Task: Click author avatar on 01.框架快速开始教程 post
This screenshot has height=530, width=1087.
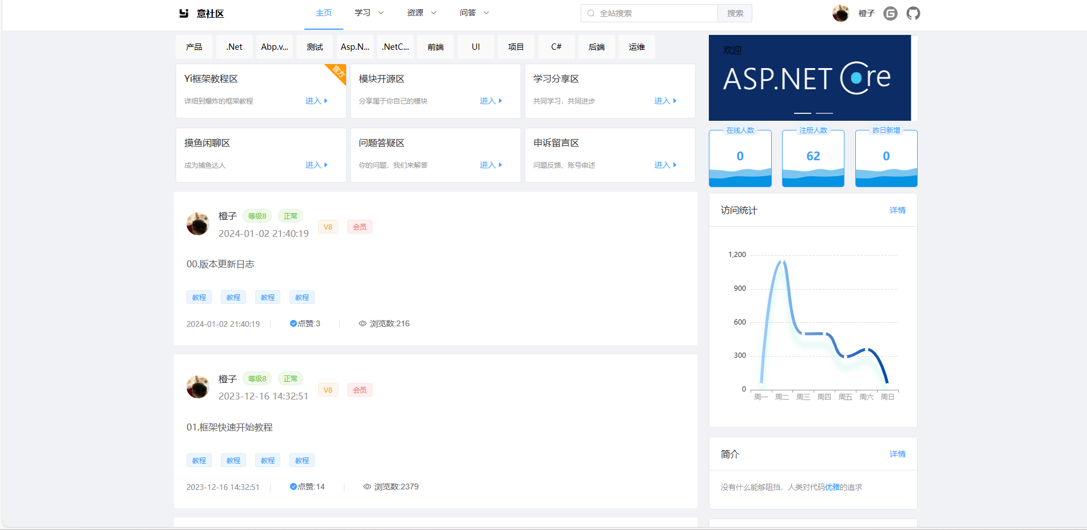Action: [x=198, y=387]
